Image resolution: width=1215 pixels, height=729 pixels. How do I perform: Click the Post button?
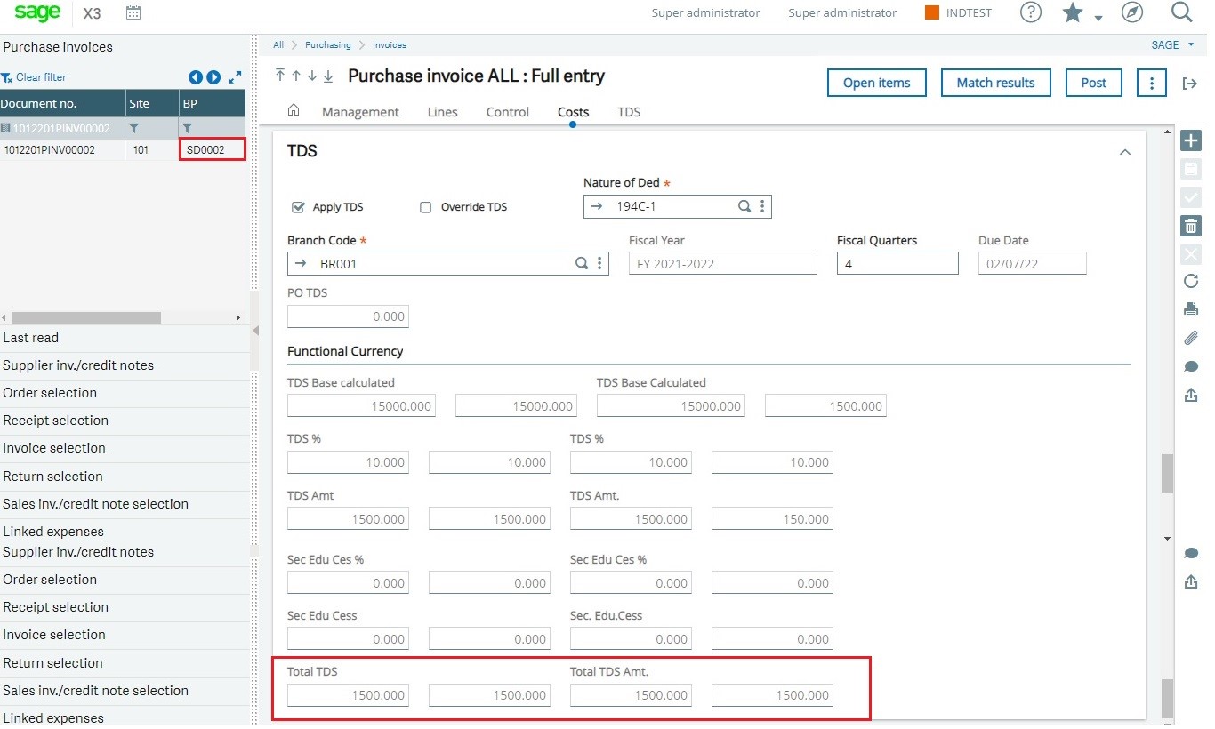click(x=1093, y=83)
